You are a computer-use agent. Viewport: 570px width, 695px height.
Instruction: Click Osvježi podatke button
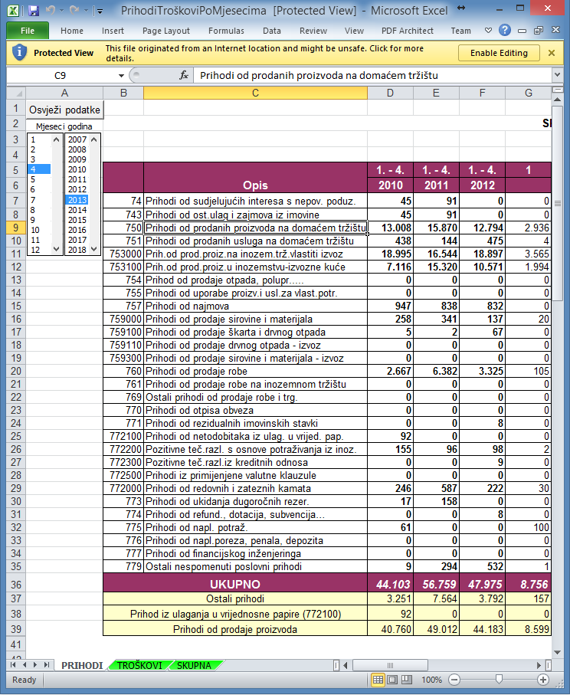pos(64,110)
